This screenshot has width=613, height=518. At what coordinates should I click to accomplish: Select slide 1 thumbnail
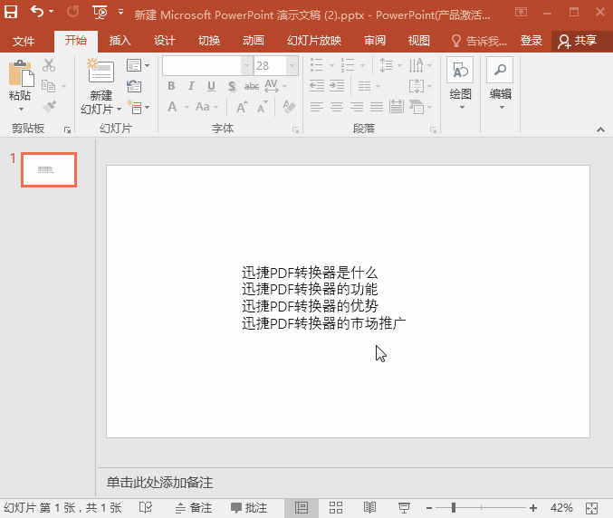point(49,170)
